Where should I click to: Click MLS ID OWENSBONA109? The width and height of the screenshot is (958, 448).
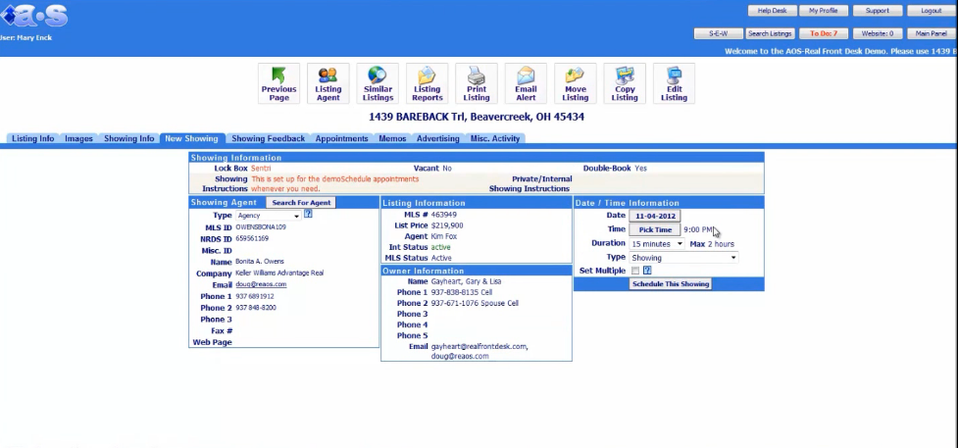click(260, 227)
